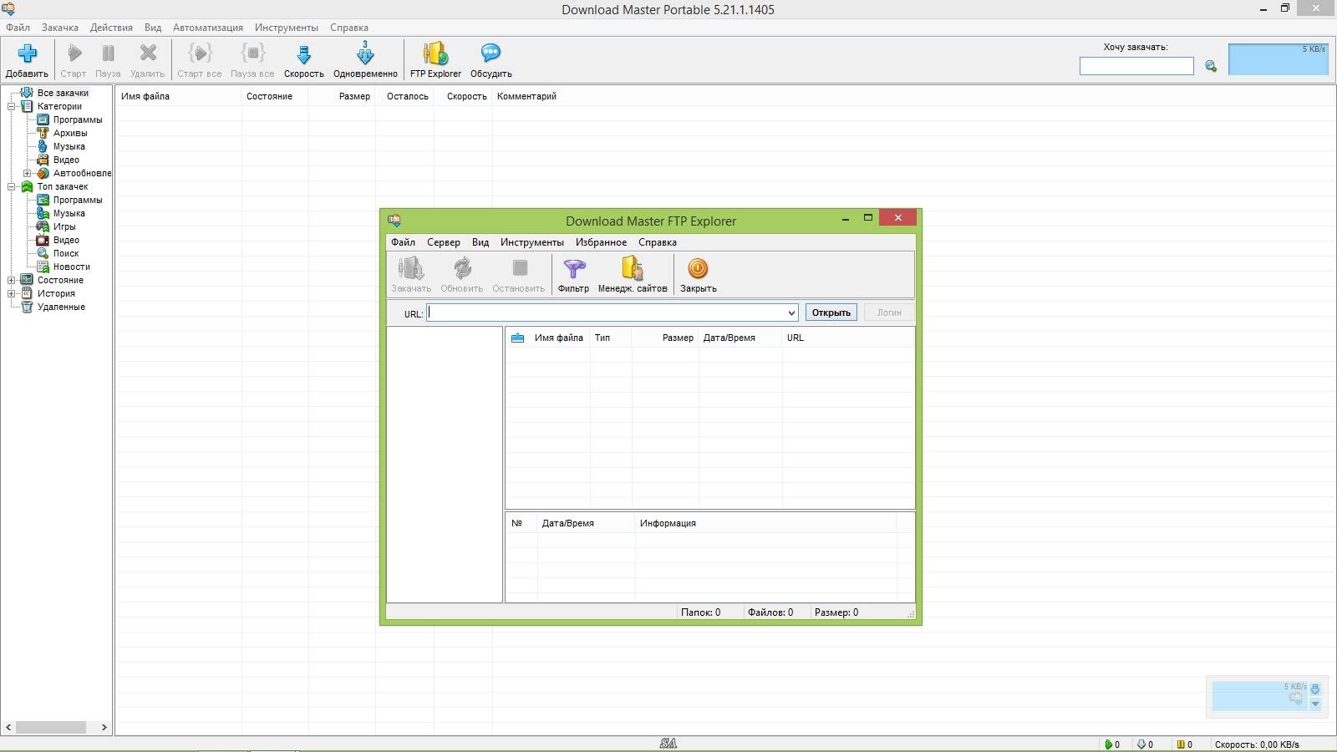Screen dimensions: 1337x752
Task: Click the Удалить delete icon
Action: click(x=148, y=53)
